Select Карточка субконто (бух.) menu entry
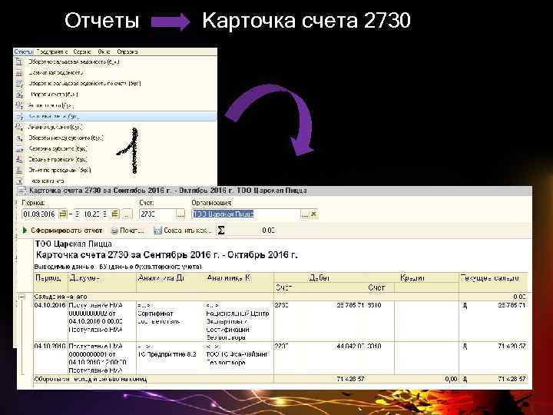 (x=115, y=148)
